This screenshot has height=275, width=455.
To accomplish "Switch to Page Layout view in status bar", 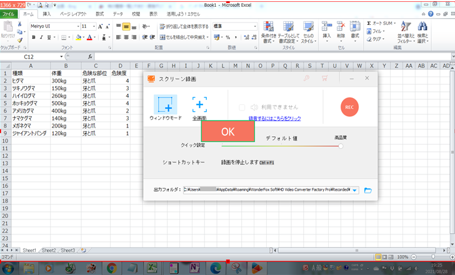I will 384,257.
